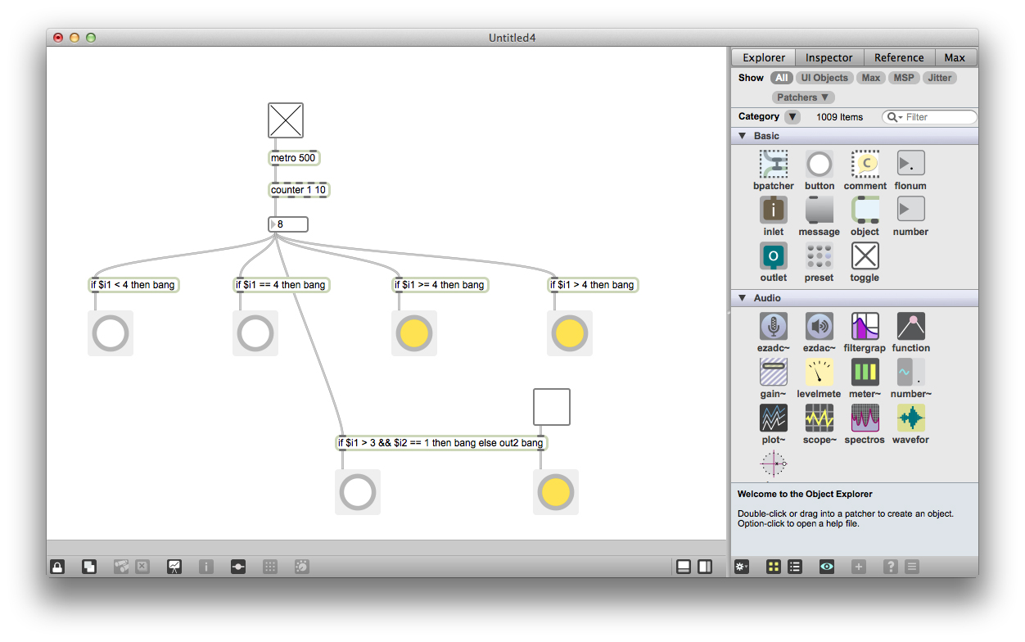Click the yellow button under the empty toggle
Image resolution: width=1025 pixels, height=642 pixels.
(556, 492)
